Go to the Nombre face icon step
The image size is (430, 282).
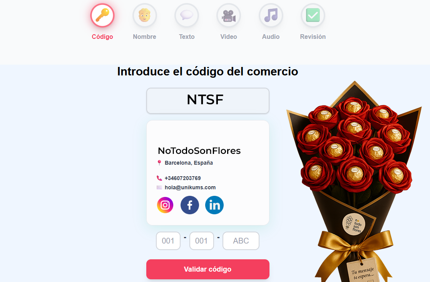(x=144, y=15)
